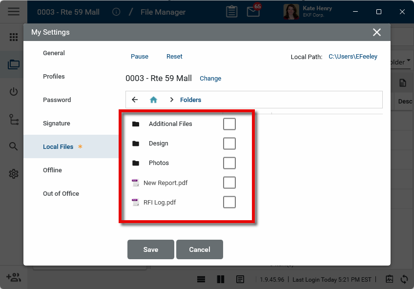Tick the Design folder checkbox
This screenshot has height=289, width=414.
point(229,144)
